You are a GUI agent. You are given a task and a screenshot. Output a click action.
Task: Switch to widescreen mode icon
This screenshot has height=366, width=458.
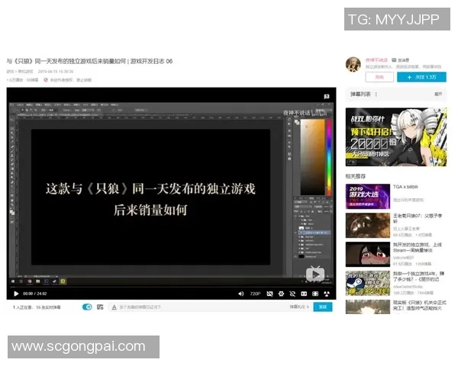click(x=304, y=294)
